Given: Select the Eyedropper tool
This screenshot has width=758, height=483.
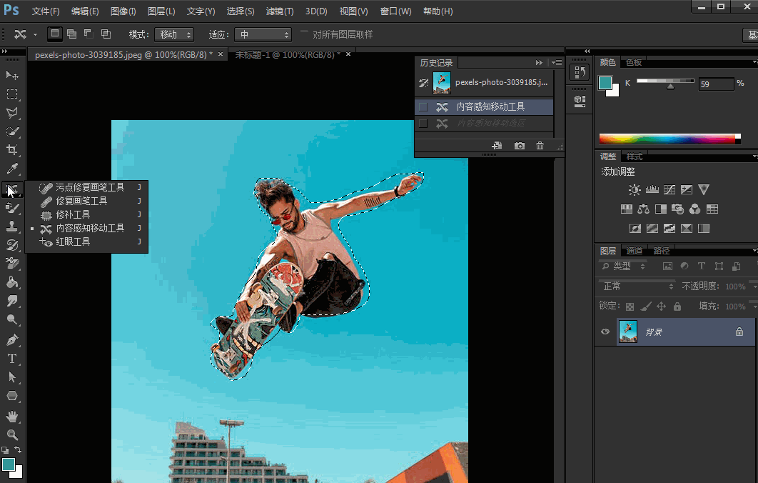Looking at the screenshot, I should (12, 169).
